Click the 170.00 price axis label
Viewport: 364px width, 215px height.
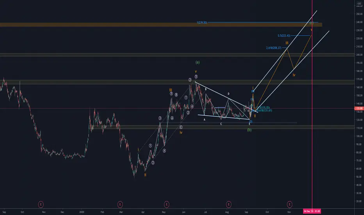point(359,79)
